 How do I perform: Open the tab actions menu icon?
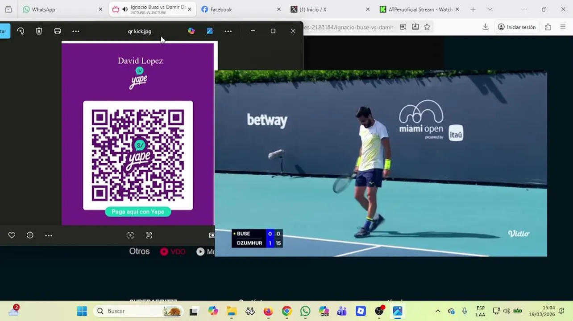[x=8, y=9]
